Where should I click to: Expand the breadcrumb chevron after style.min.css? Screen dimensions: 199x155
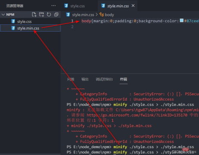tap(97, 15)
